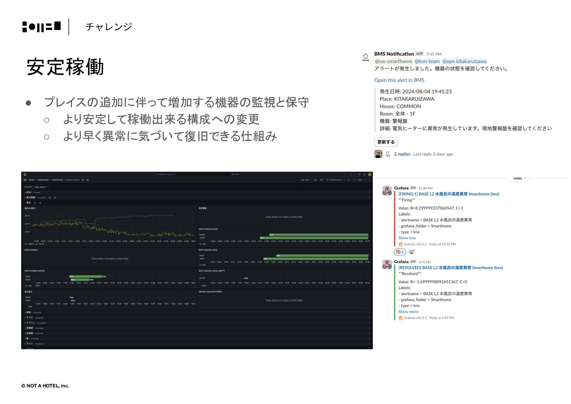Open the Grafana news feed icon
This screenshot has width=571, height=404.
364,174
